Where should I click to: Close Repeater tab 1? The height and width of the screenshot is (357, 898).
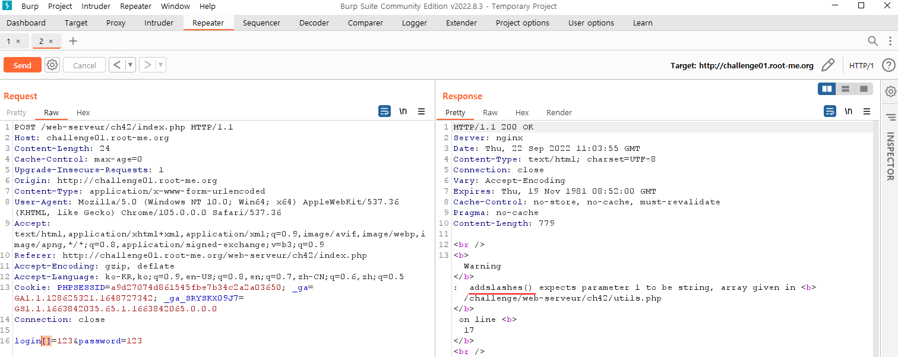click(x=18, y=41)
